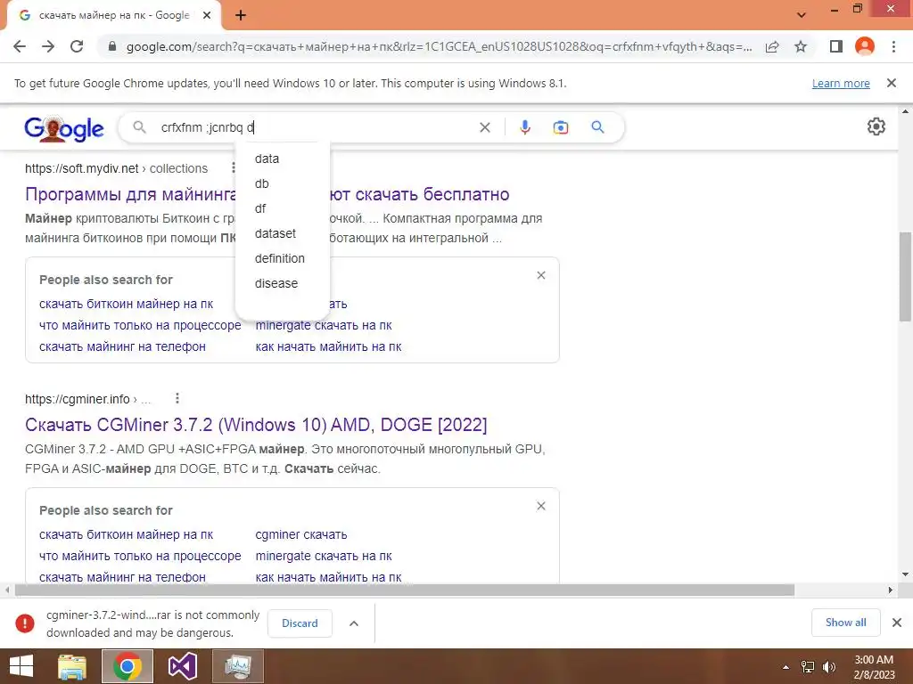Click the vertical scrollbar thumb

(905, 276)
